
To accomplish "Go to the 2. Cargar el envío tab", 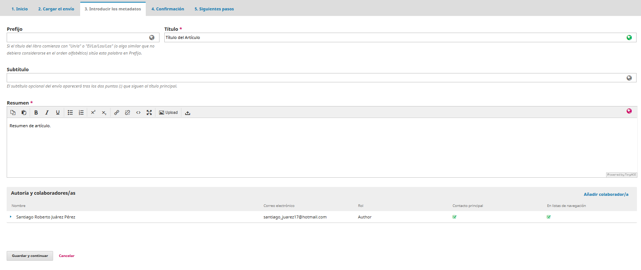I will click(56, 9).
